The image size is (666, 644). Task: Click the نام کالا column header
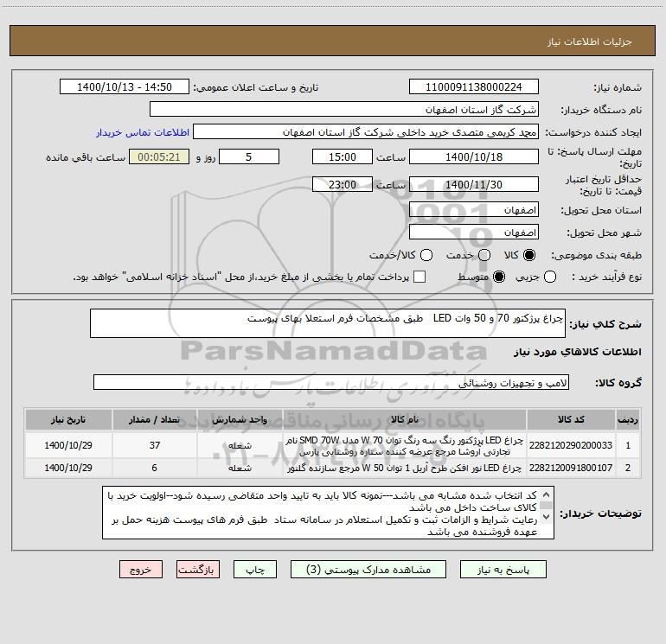tap(405, 419)
